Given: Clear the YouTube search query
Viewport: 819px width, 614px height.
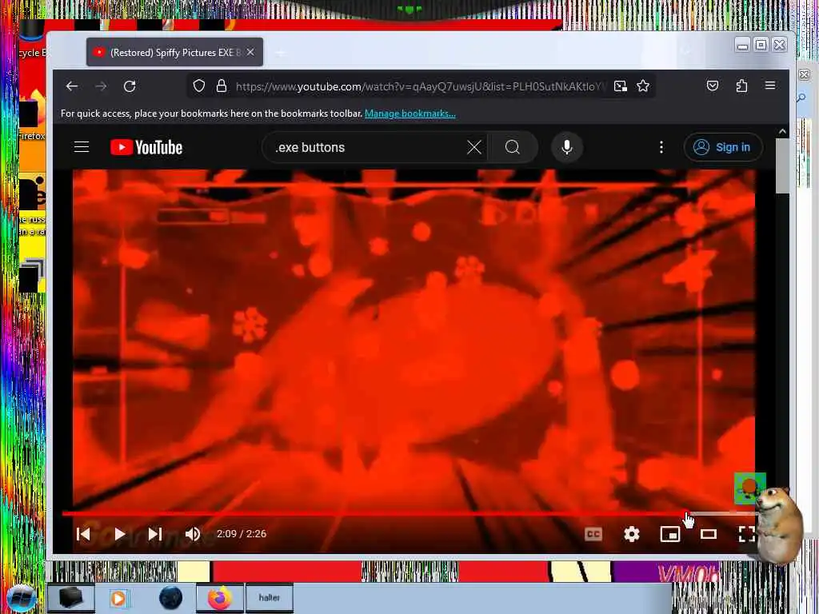Looking at the screenshot, I should (x=474, y=147).
